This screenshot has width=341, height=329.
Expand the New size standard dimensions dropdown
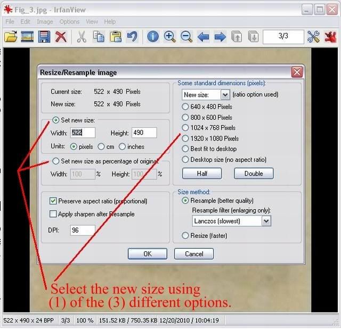tap(225, 95)
